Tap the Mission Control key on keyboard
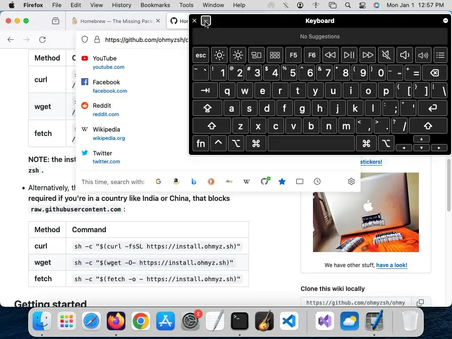 [x=256, y=55]
